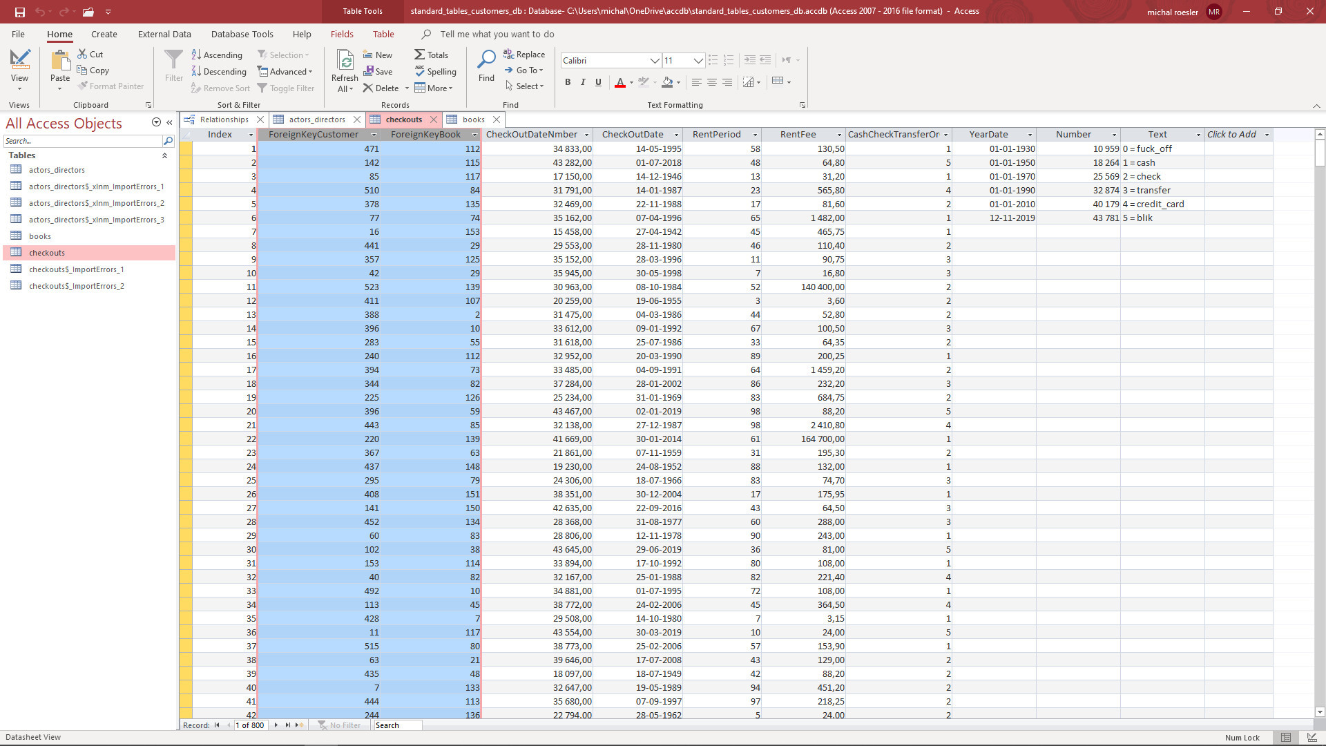Click the vertical scrollbar down arrow
The height and width of the screenshot is (746, 1326).
(1320, 712)
